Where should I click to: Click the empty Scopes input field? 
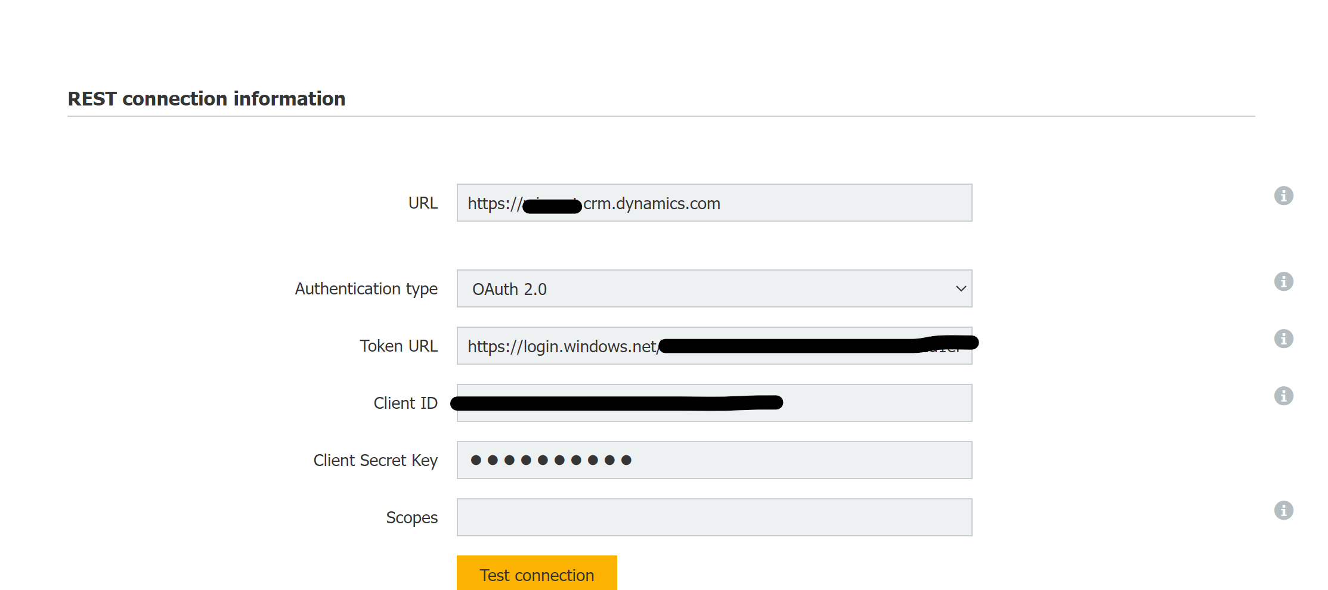(x=713, y=517)
